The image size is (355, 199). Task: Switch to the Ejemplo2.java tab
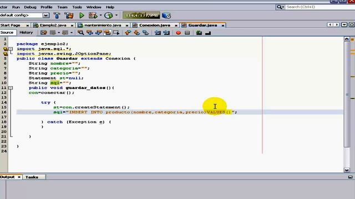[x=53, y=25]
